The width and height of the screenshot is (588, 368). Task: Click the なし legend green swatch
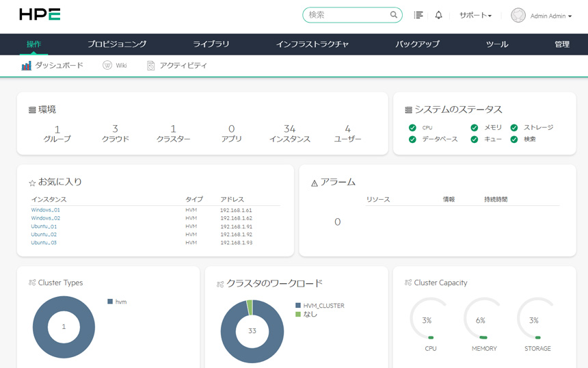[298, 314]
